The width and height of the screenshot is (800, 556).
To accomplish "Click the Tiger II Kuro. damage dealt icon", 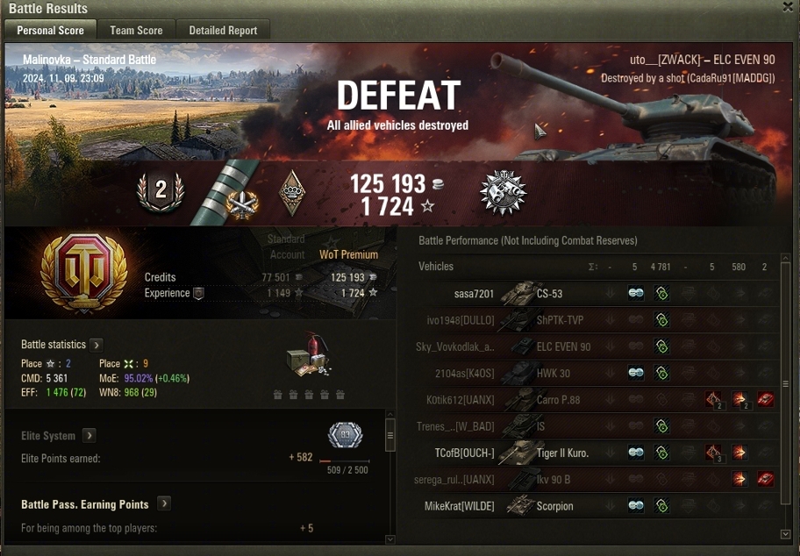I will tap(739, 453).
